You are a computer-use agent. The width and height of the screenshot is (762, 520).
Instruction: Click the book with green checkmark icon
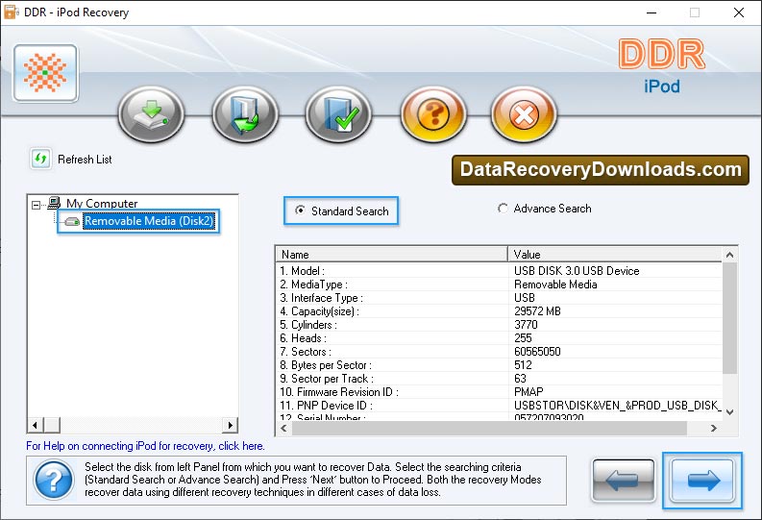click(x=338, y=114)
